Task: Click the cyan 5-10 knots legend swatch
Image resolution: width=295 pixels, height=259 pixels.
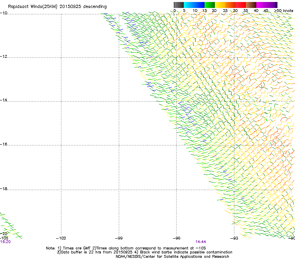Action: (189, 5)
